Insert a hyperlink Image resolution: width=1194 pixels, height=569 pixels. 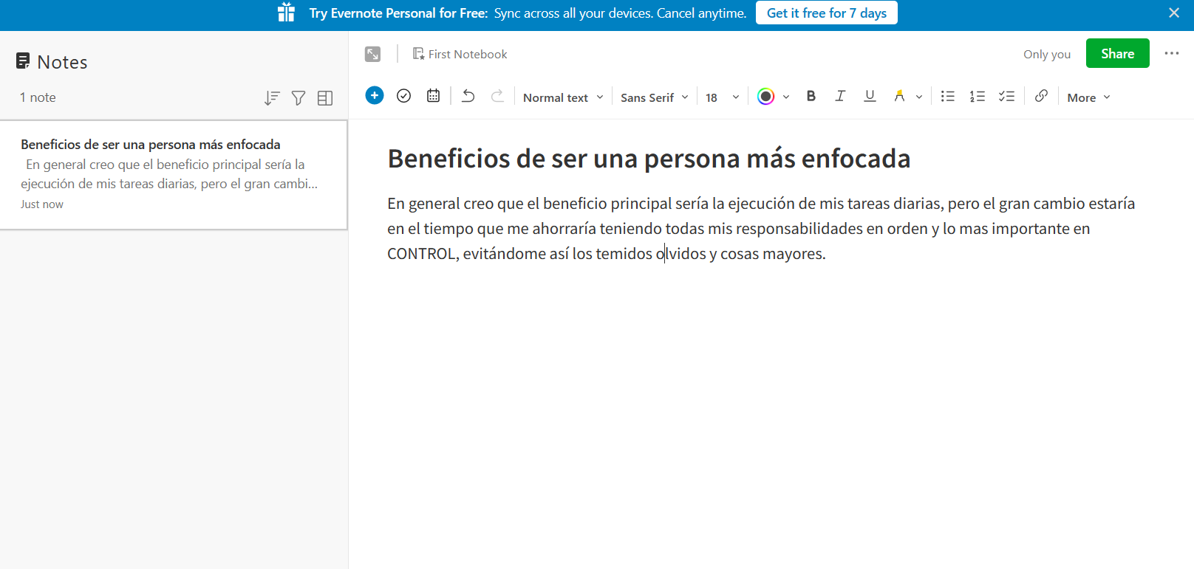click(1041, 96)
